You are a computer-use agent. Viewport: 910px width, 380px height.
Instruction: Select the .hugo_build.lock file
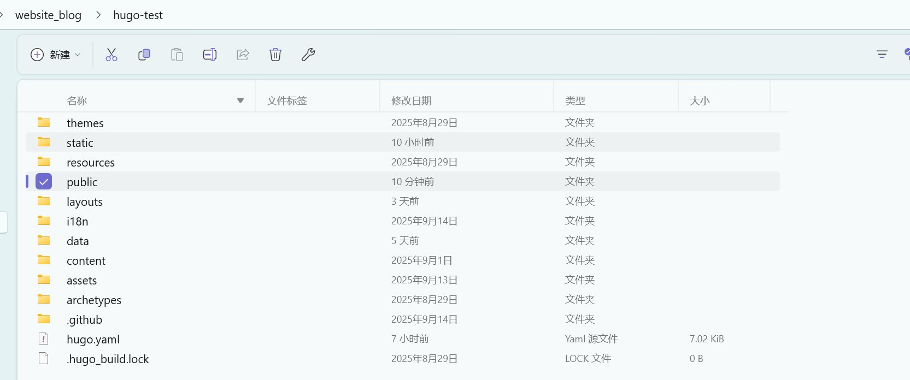tap(108, 359)
